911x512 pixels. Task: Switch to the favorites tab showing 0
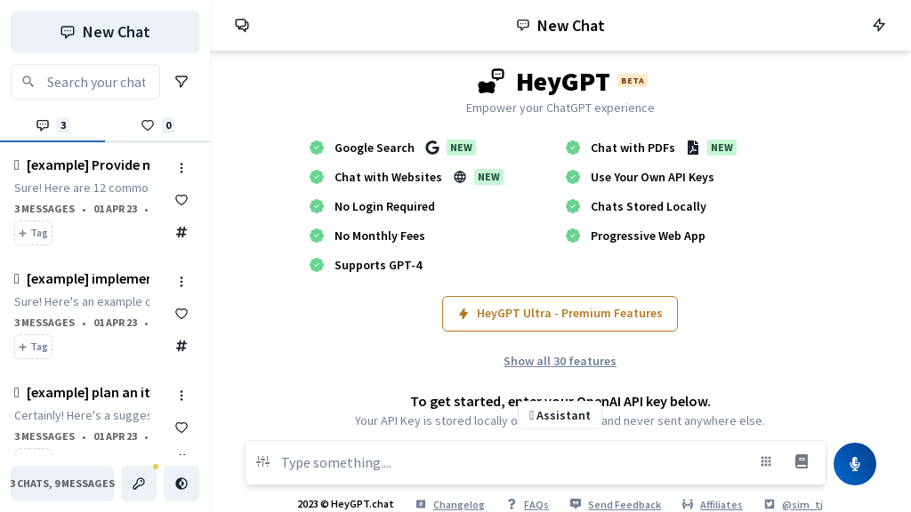(x=157, y=125)
